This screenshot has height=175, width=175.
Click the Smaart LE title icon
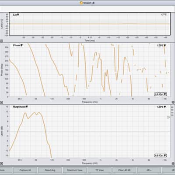click(81, 3)
